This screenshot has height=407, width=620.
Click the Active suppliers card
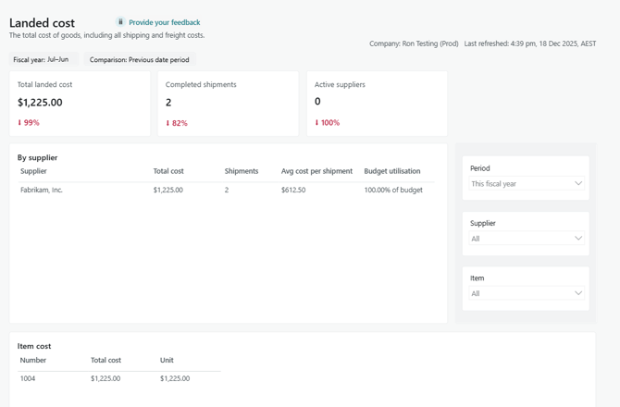pos(377,104)
